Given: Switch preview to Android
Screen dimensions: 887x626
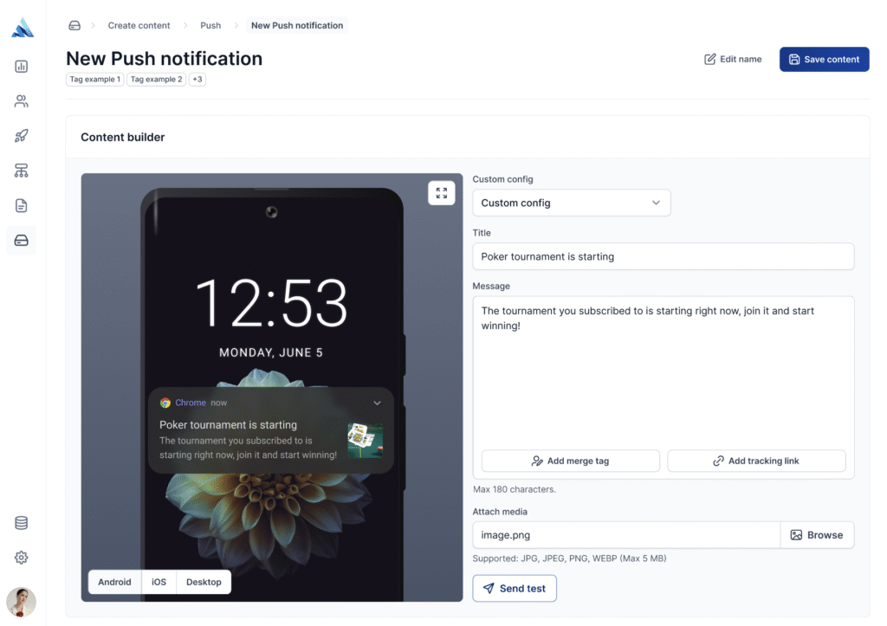Looking at the screenshot, I should click(x=114, y=582).
